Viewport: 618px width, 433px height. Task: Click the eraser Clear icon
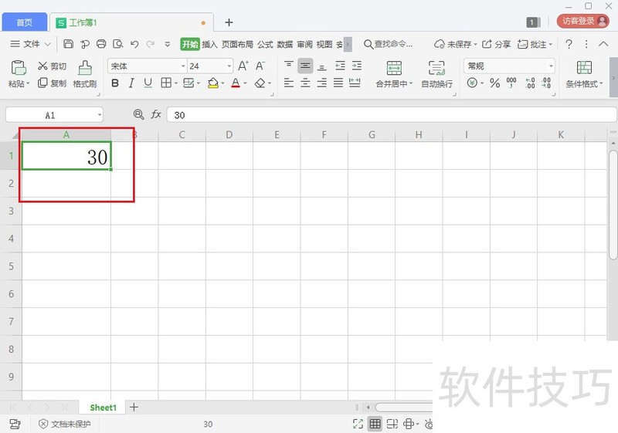(260, 83)
